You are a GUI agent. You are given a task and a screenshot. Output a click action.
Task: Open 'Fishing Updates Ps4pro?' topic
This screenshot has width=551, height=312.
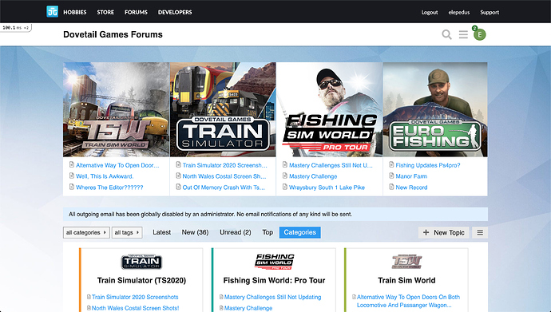(428, 165)
